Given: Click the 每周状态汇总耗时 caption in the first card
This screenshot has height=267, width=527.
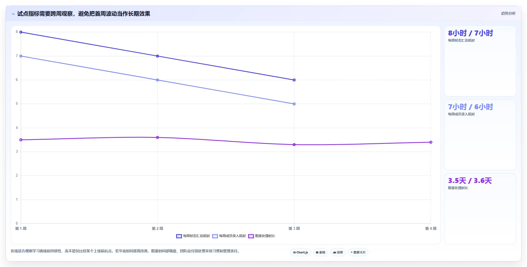Looking at the screenshot, I should pos(461,40).
